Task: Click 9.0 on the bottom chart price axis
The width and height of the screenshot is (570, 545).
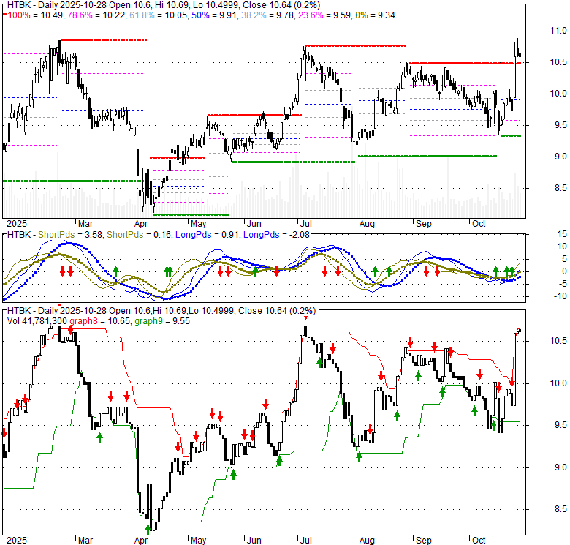Action: (560, 467)
